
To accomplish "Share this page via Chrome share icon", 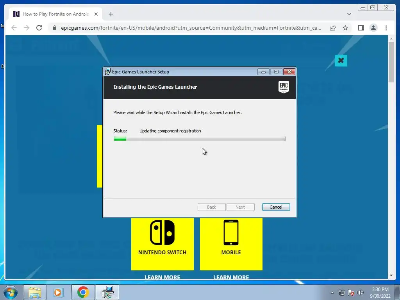I will pyautogui.click(x=333, y=28).
